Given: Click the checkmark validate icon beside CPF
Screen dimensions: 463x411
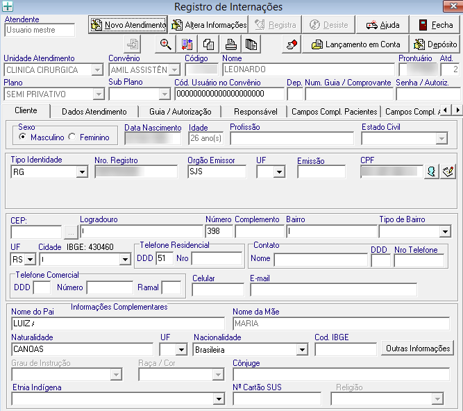Looking at the screenshot, I should coord(448,171).
